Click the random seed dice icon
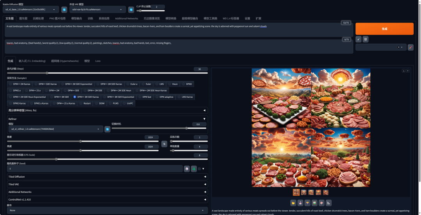This screenshot has height=215, width=421. pyautogui.click(x=187, y=169)
